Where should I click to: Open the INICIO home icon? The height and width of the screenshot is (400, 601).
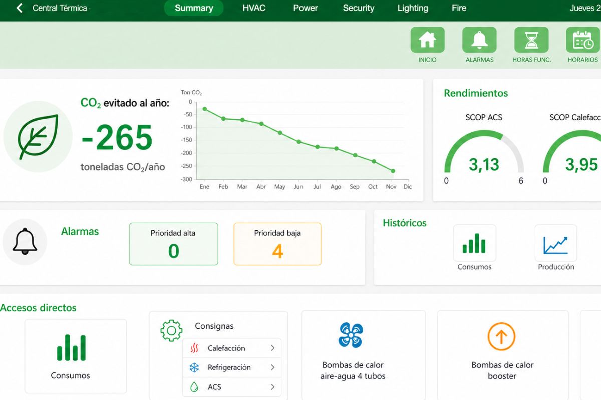click(427, 40)
